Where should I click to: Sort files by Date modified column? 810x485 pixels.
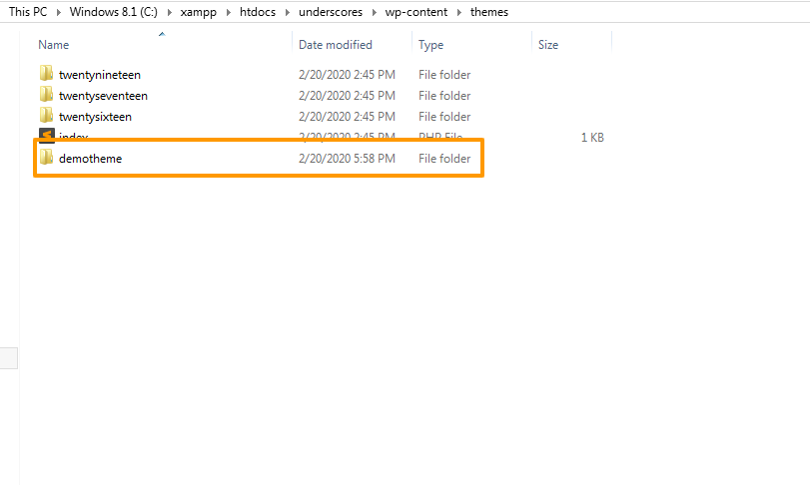tap(336, 45)
